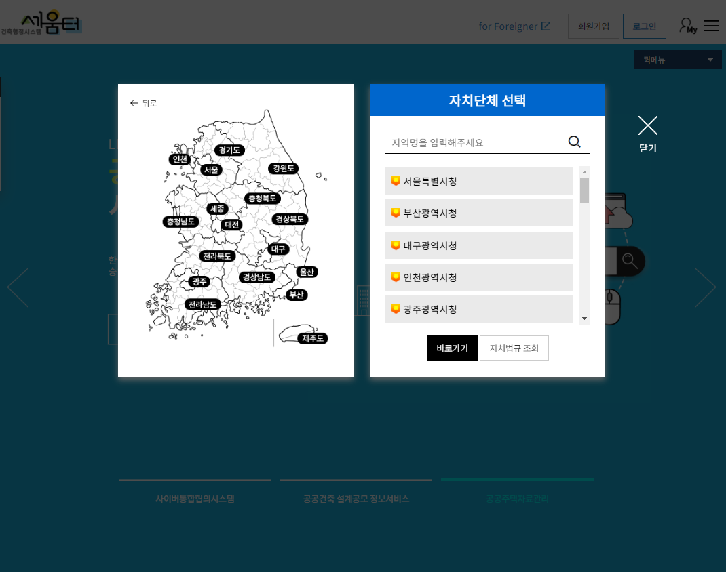
Task: Select 경상북도 on the map
Action: click(290, 219)
